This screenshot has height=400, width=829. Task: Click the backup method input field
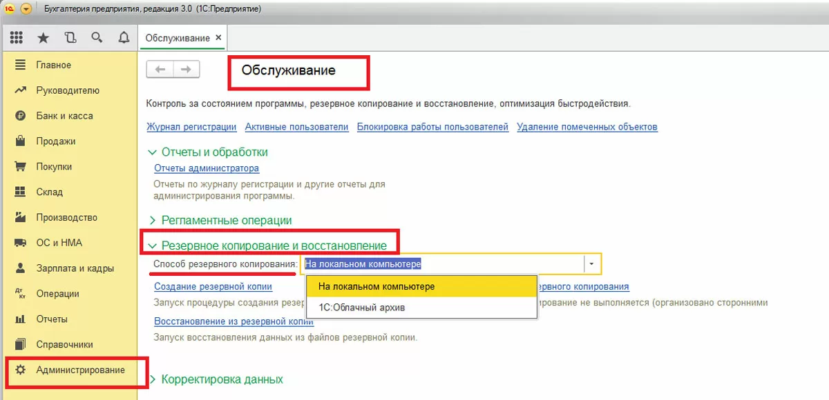coord(442,264)
